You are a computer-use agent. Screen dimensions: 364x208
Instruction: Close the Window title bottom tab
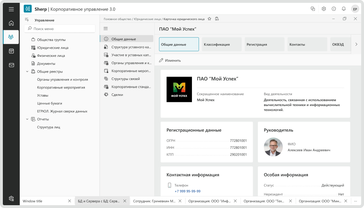pos(69,201)
